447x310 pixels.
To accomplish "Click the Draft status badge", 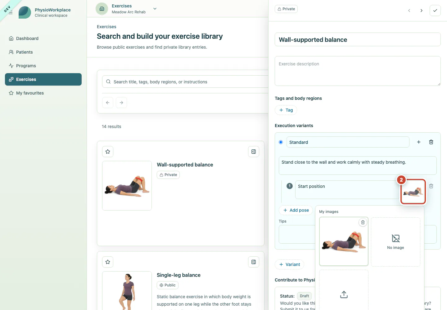I will (x=304, y=296).
